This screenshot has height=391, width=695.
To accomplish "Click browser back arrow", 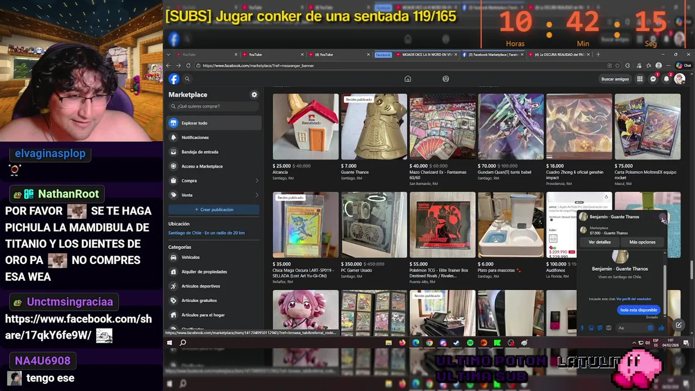I will click(168, 65).
